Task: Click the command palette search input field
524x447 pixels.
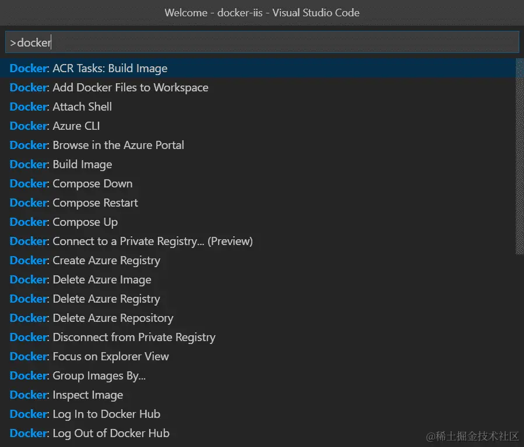Action: pyautogui.click(x=262, y=42)
